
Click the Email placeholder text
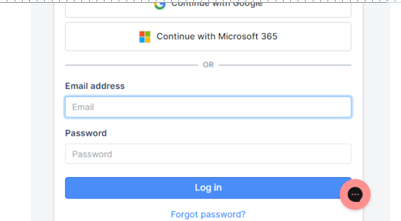83,107
